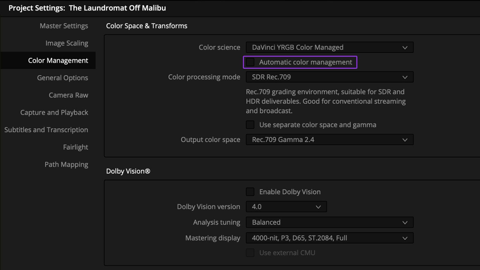Open the Color science dropdown
The image size is (480, 270).
pos(329,47)
